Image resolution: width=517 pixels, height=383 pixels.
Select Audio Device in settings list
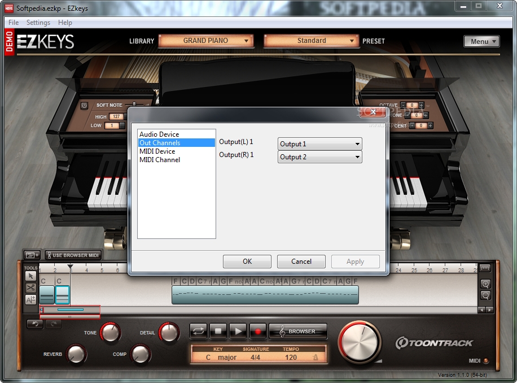click(177, 134)
